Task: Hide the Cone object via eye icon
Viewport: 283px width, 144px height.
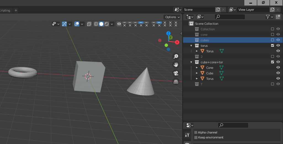Action: coord(278,67)
